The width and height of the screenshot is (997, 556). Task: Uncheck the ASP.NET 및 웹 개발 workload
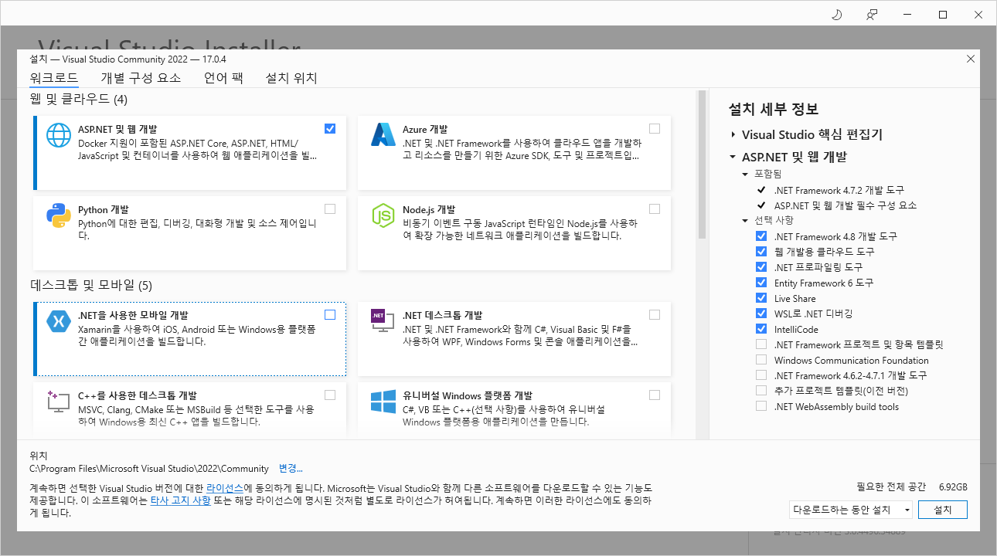click(331, 128)
